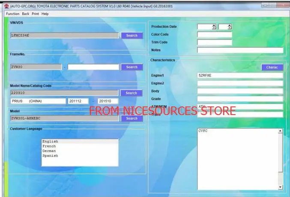This screenshot has height=197, width=290.
Task: Click the Grade field
Action: click(x=240, y=99)
